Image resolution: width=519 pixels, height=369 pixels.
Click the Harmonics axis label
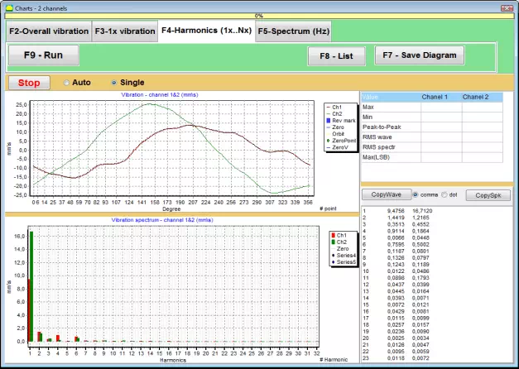173,360
